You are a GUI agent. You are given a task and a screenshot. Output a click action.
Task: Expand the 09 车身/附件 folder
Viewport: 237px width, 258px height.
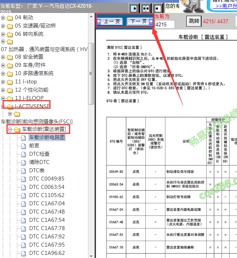click(3, 65)
